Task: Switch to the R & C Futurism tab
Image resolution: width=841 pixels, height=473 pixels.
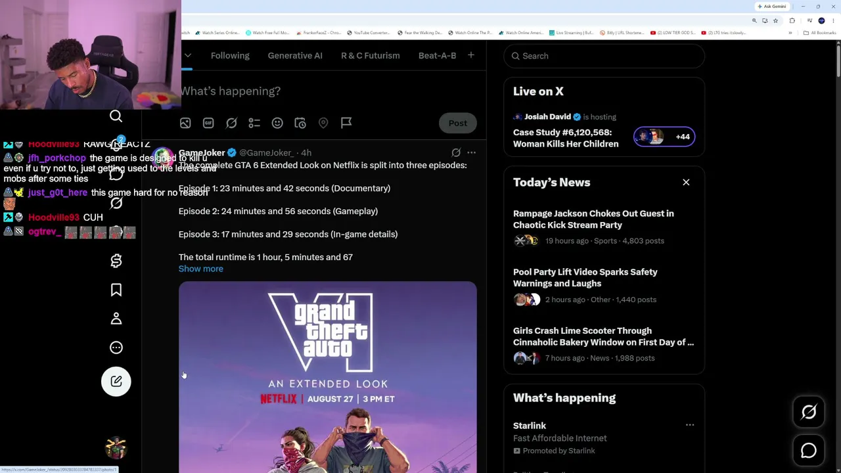Action: pos(370,56)
